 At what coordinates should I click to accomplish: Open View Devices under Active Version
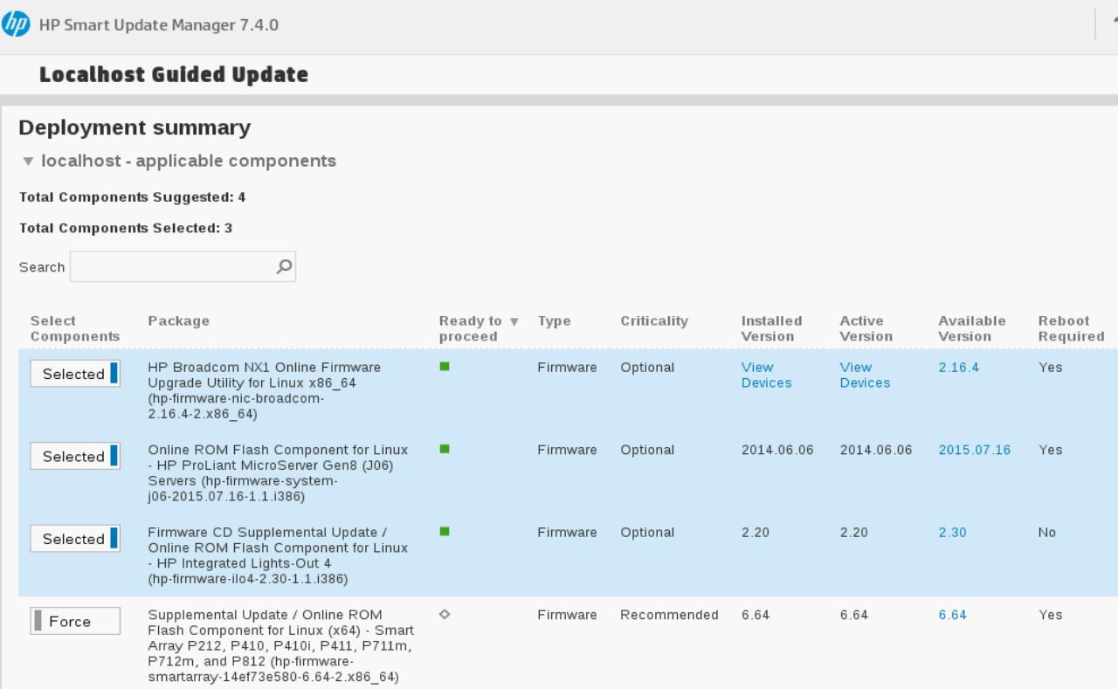(x=866, y=375)
